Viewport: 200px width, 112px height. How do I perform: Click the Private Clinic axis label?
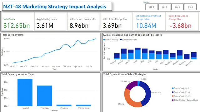point(84,108)
